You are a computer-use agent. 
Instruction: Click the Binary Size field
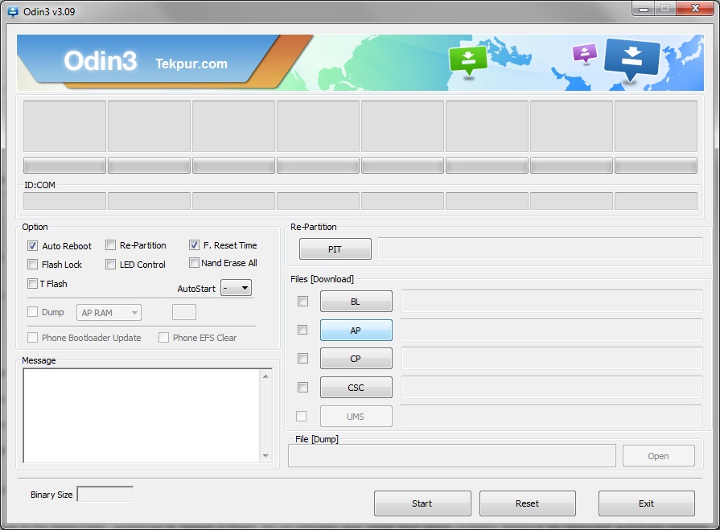pyautogui.click(x=105, y=494)
